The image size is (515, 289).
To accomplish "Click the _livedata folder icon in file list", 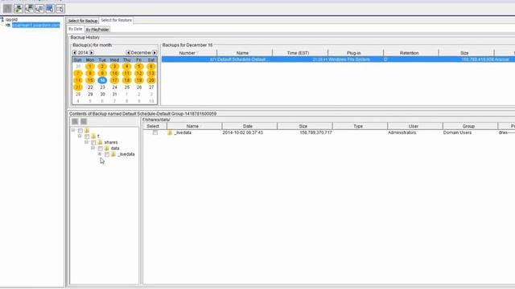I will click(170, 132).
